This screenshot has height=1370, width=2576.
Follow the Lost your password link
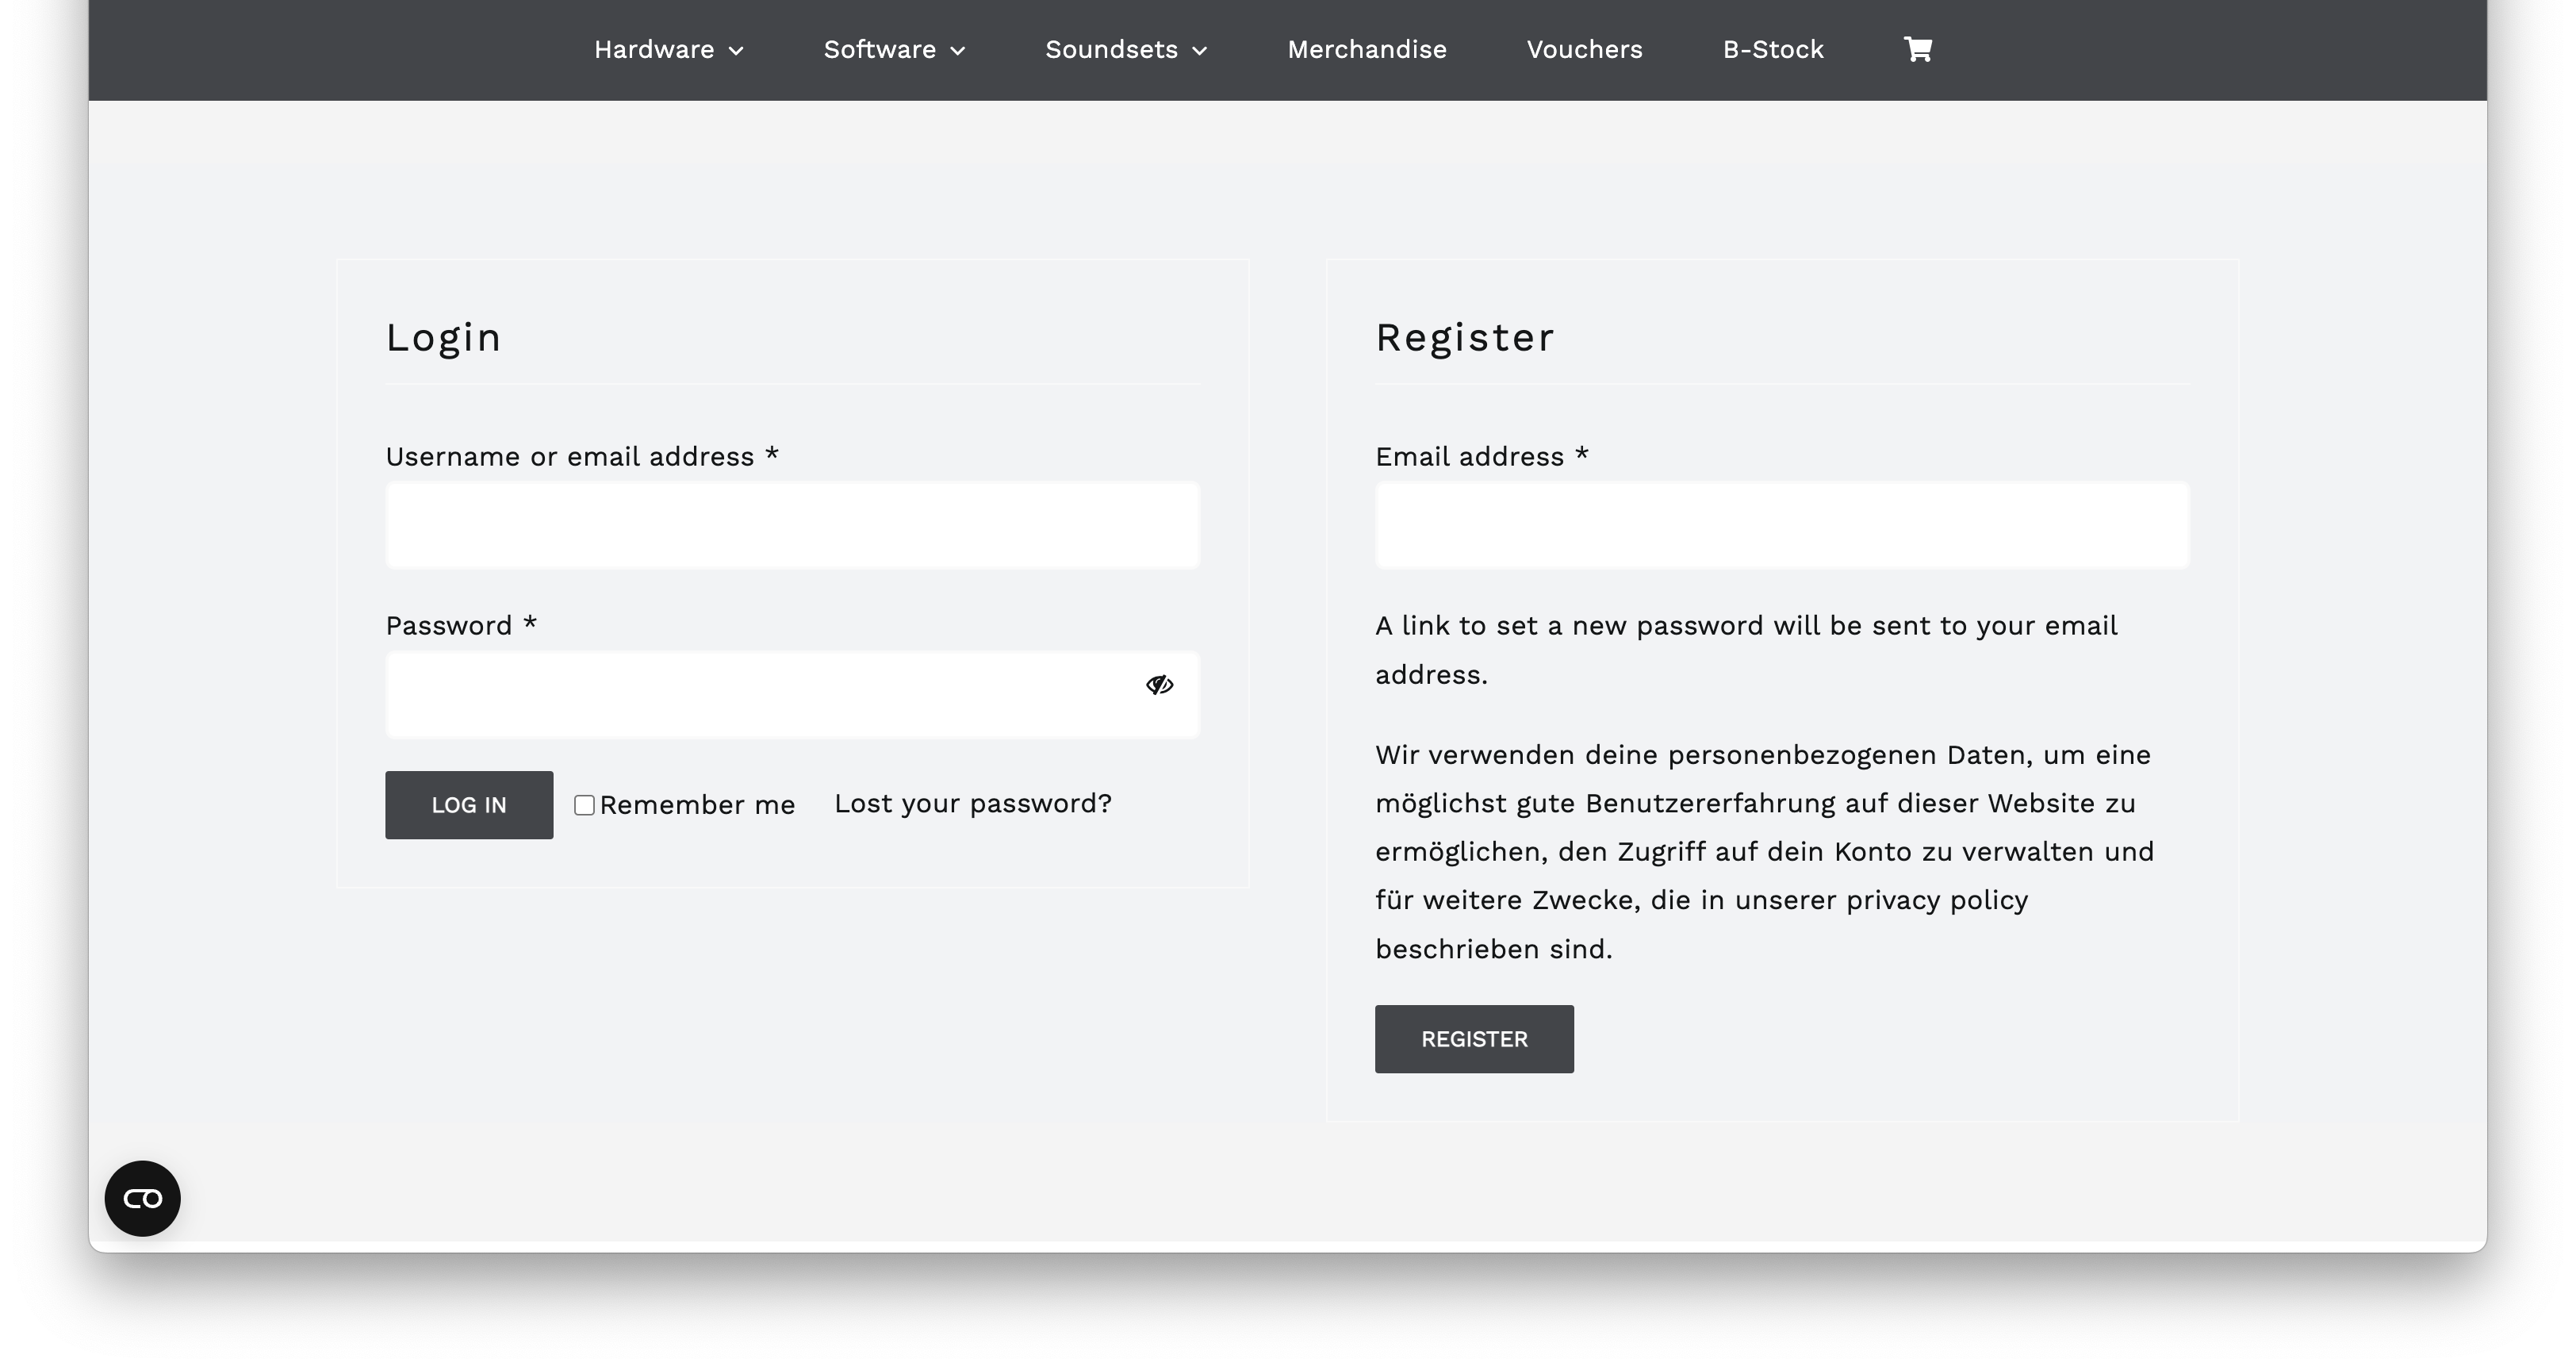(972, 803)
